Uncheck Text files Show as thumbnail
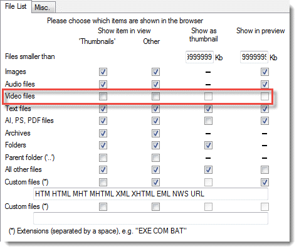 coord(208,109)
